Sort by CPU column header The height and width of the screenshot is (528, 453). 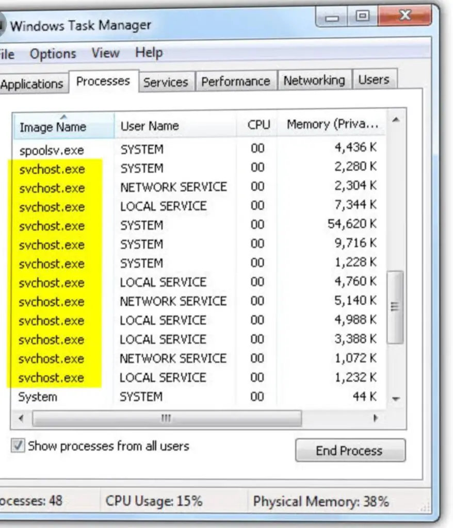pos(257,125)
